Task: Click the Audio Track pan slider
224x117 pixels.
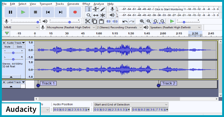Action: 13,59
